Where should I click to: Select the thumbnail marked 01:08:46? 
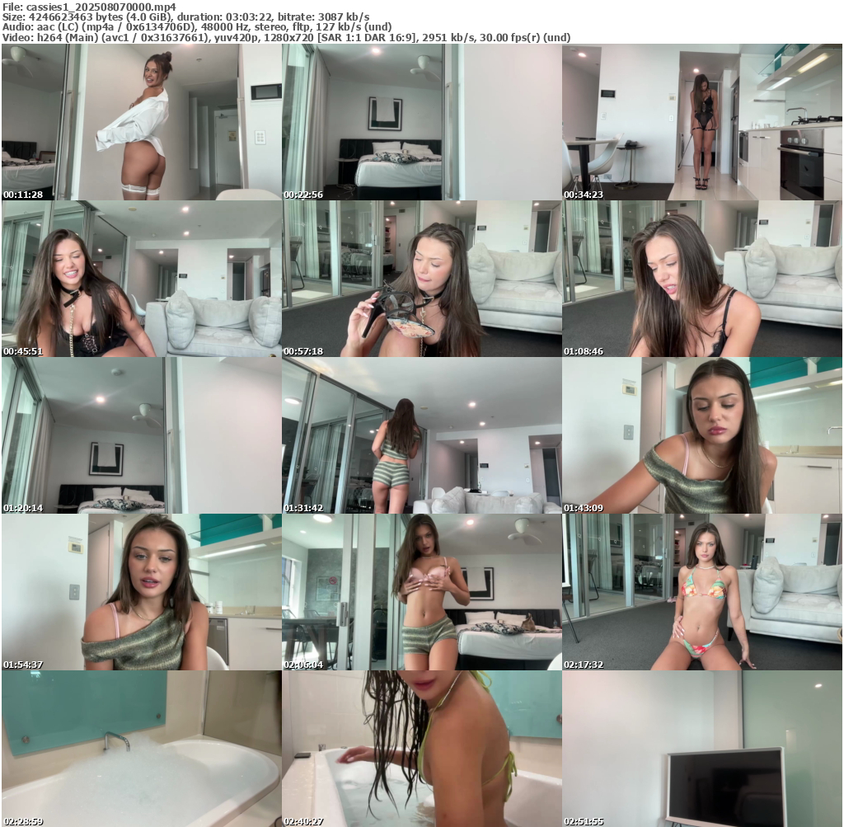tap(701, 279)
